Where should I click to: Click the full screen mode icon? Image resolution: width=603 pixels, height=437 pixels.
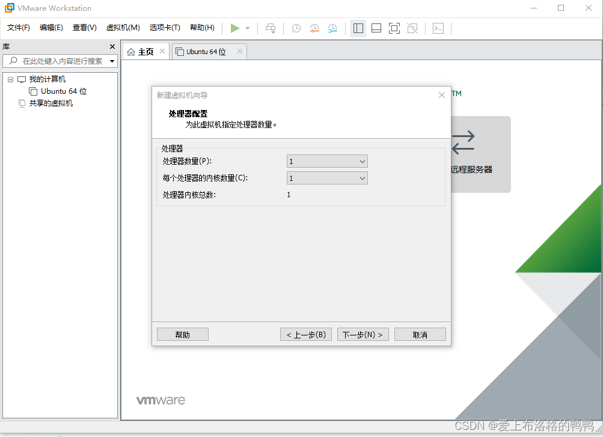394,28
